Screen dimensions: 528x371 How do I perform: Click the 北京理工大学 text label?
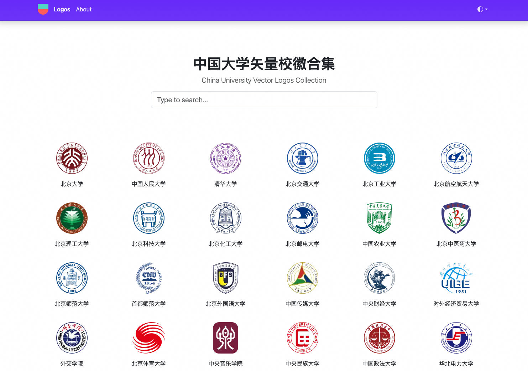(72, 244)
